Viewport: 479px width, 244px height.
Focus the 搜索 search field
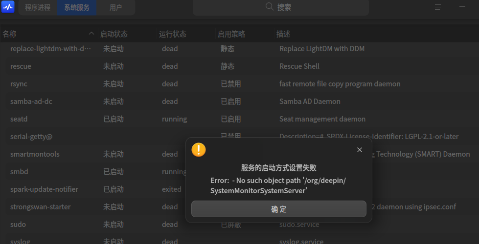click(280, 7)
